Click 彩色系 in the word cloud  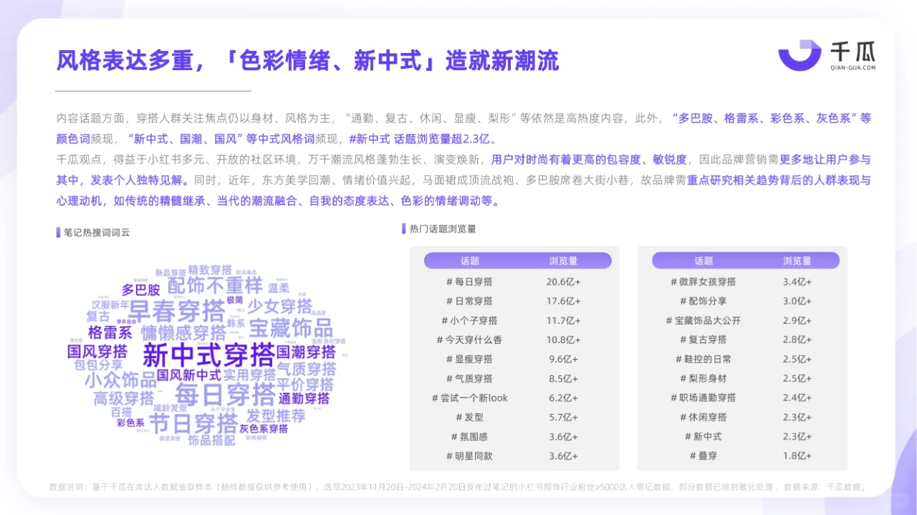[130, 423]
